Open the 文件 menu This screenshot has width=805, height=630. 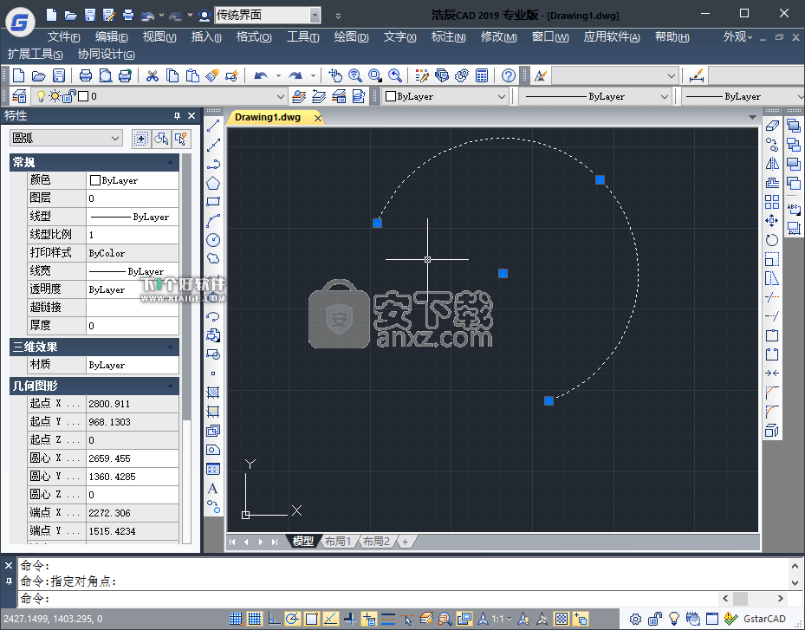[x=63, y=37]
